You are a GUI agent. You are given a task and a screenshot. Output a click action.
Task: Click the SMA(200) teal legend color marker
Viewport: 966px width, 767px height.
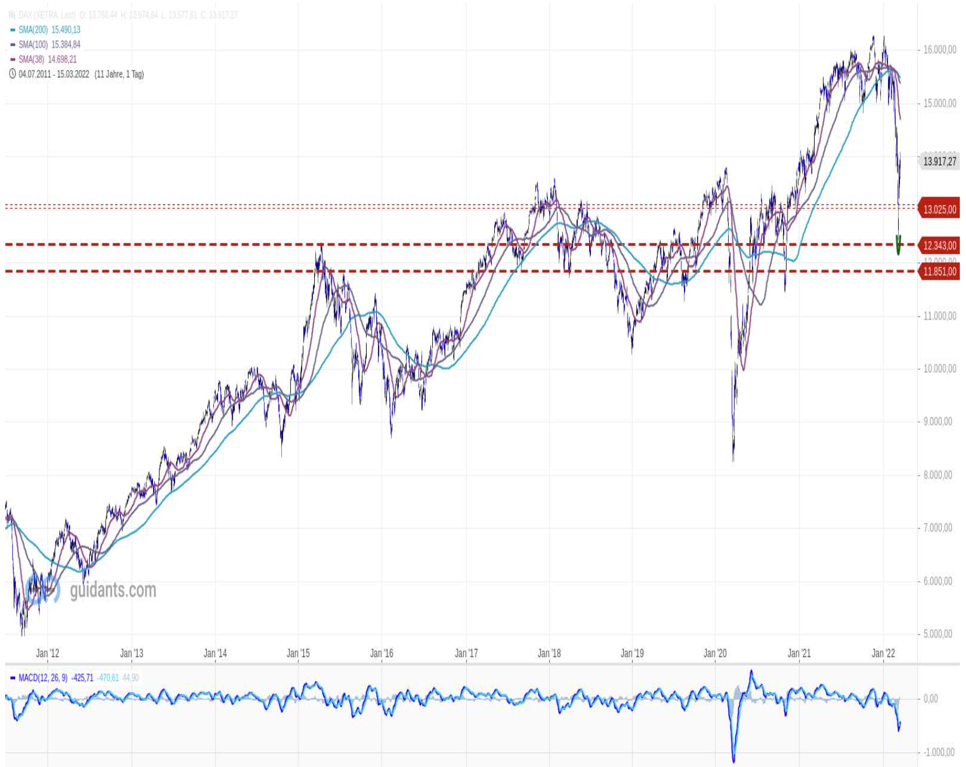point(13,30)
